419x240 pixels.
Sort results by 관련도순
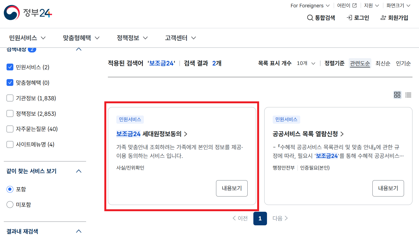pos(360,63)
